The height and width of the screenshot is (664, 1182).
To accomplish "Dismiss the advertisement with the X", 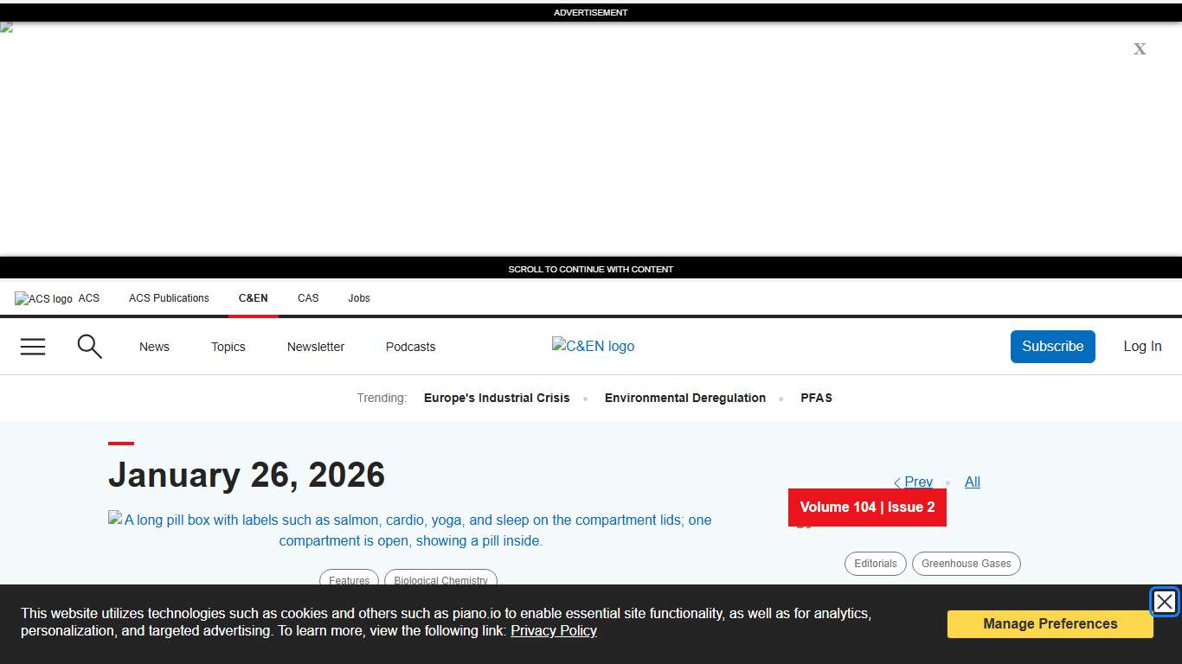I will (x=1140, y=49).
